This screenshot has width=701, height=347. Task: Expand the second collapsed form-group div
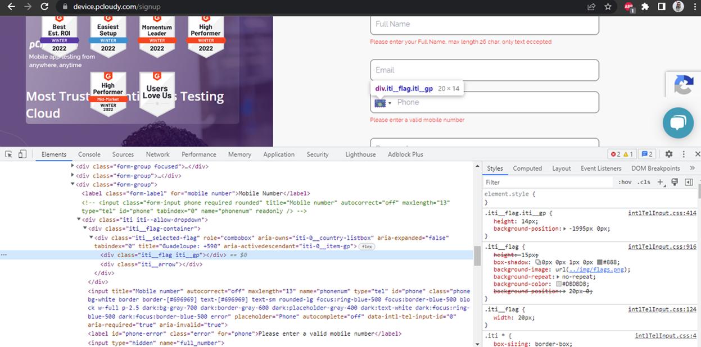[x=73, y=175]
